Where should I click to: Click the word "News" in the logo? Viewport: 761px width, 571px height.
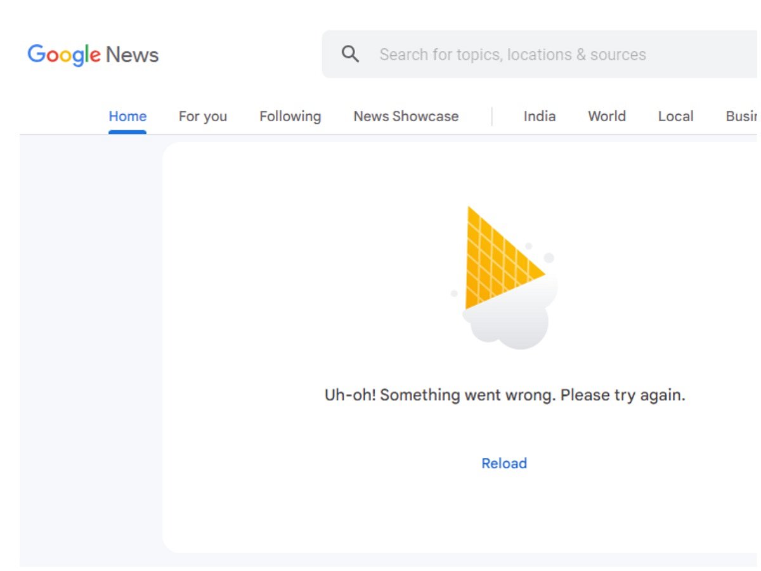[x=132, y=55]
